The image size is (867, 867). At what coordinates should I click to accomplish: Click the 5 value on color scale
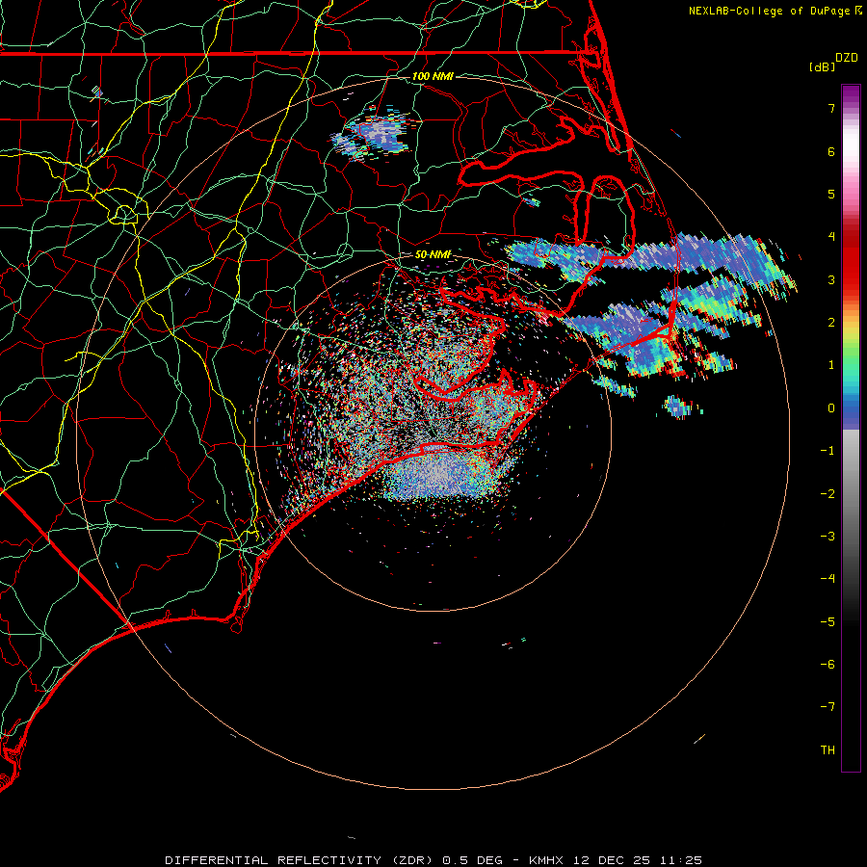(831, 194)
